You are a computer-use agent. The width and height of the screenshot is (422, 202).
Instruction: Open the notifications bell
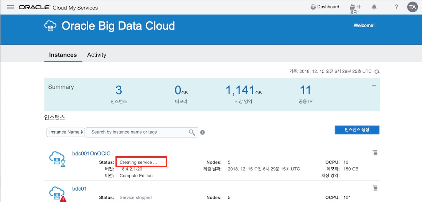click(374, 7)
